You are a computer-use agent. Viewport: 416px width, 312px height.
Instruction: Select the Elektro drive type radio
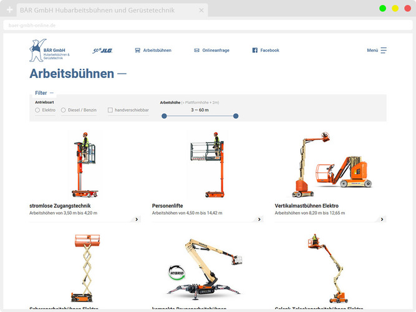[37, 110]
